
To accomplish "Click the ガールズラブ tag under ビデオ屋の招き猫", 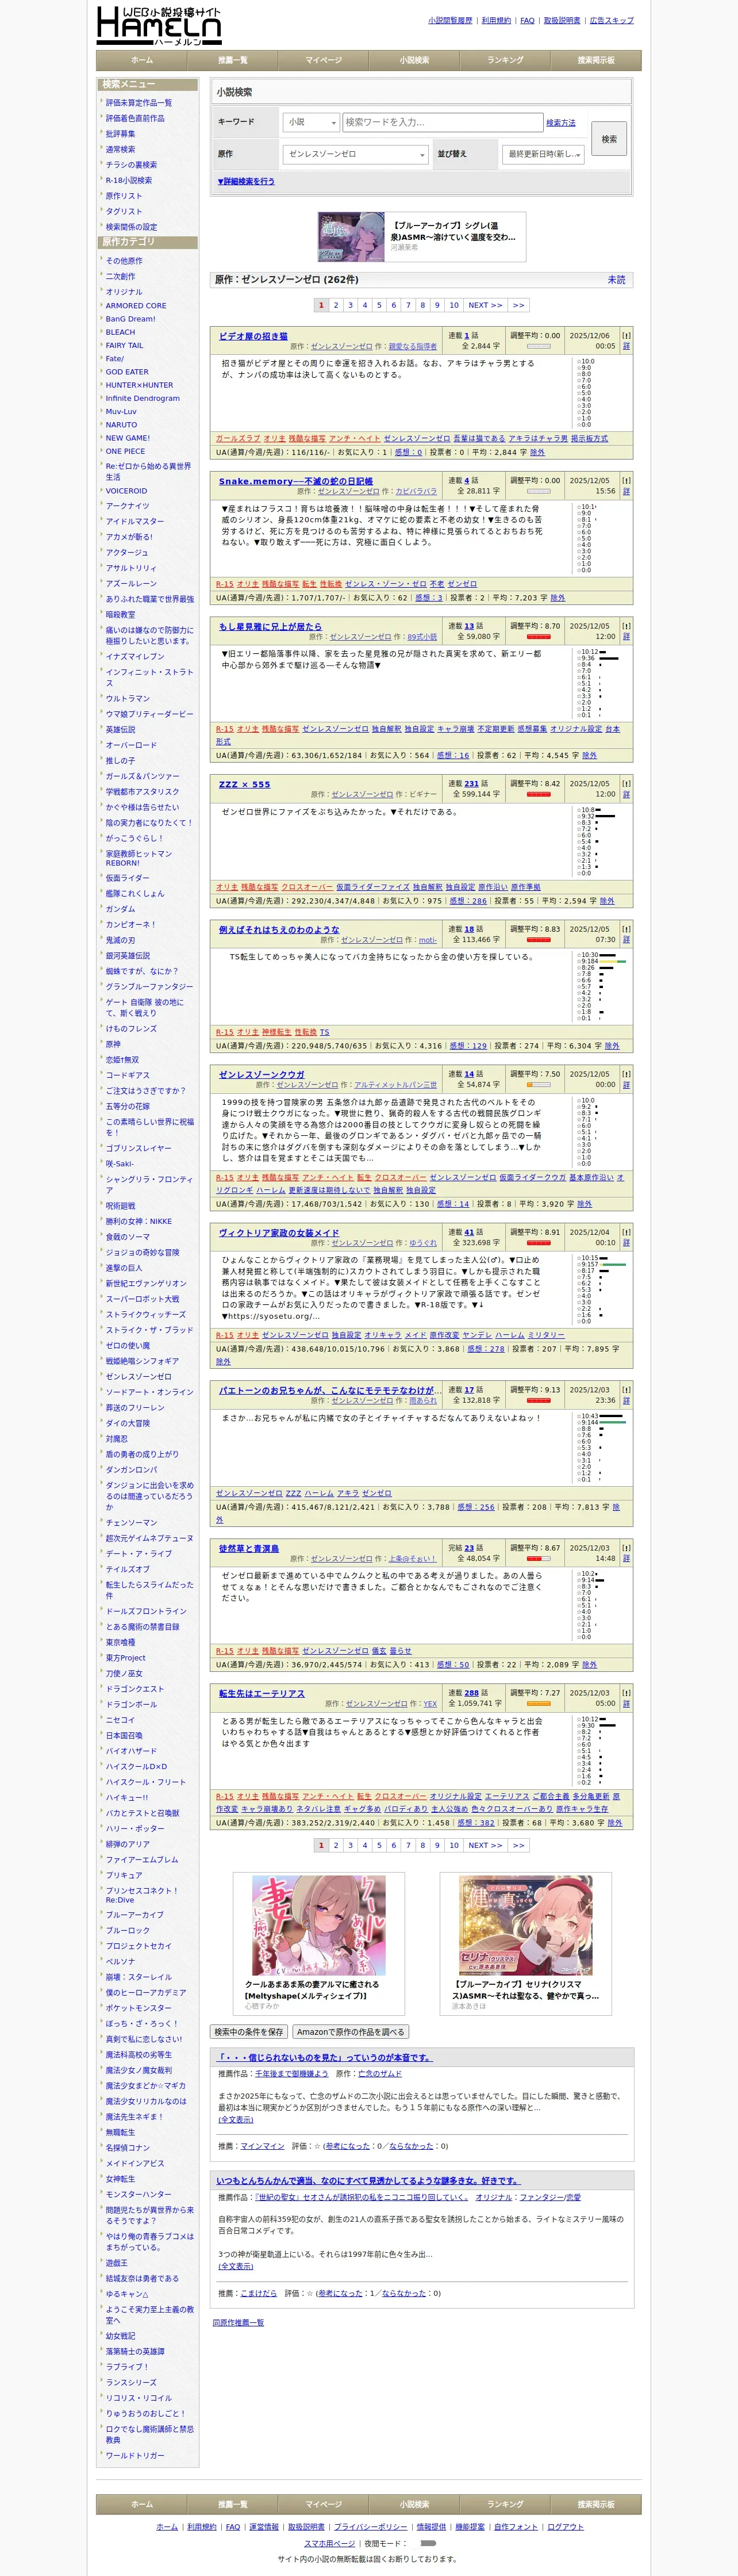I will click(x=238, y=438).
